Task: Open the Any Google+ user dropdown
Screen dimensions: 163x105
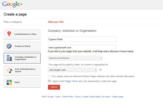Action: 73,70
